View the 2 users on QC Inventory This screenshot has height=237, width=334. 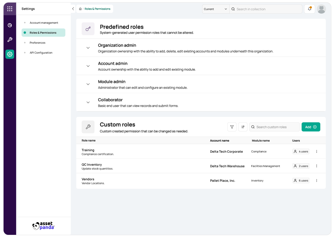(x=301, y=166)
